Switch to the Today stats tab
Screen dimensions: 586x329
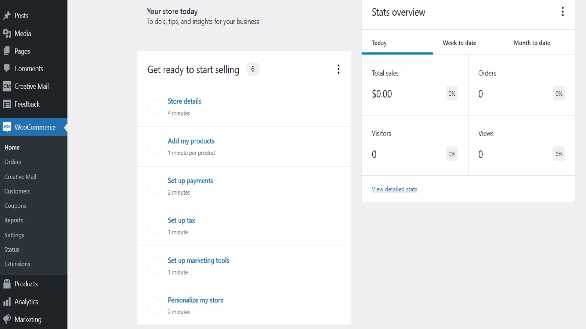point(397,43)
